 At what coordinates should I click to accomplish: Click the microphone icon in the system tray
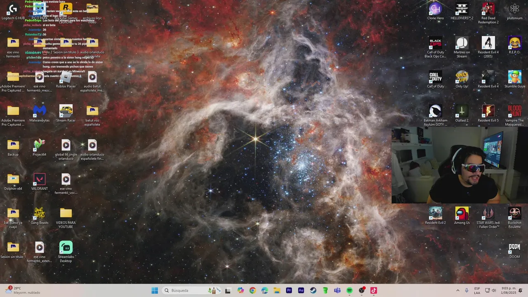pos(467,290)
